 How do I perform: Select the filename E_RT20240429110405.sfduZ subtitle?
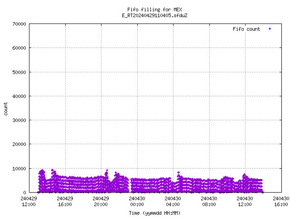pos(155,15)
